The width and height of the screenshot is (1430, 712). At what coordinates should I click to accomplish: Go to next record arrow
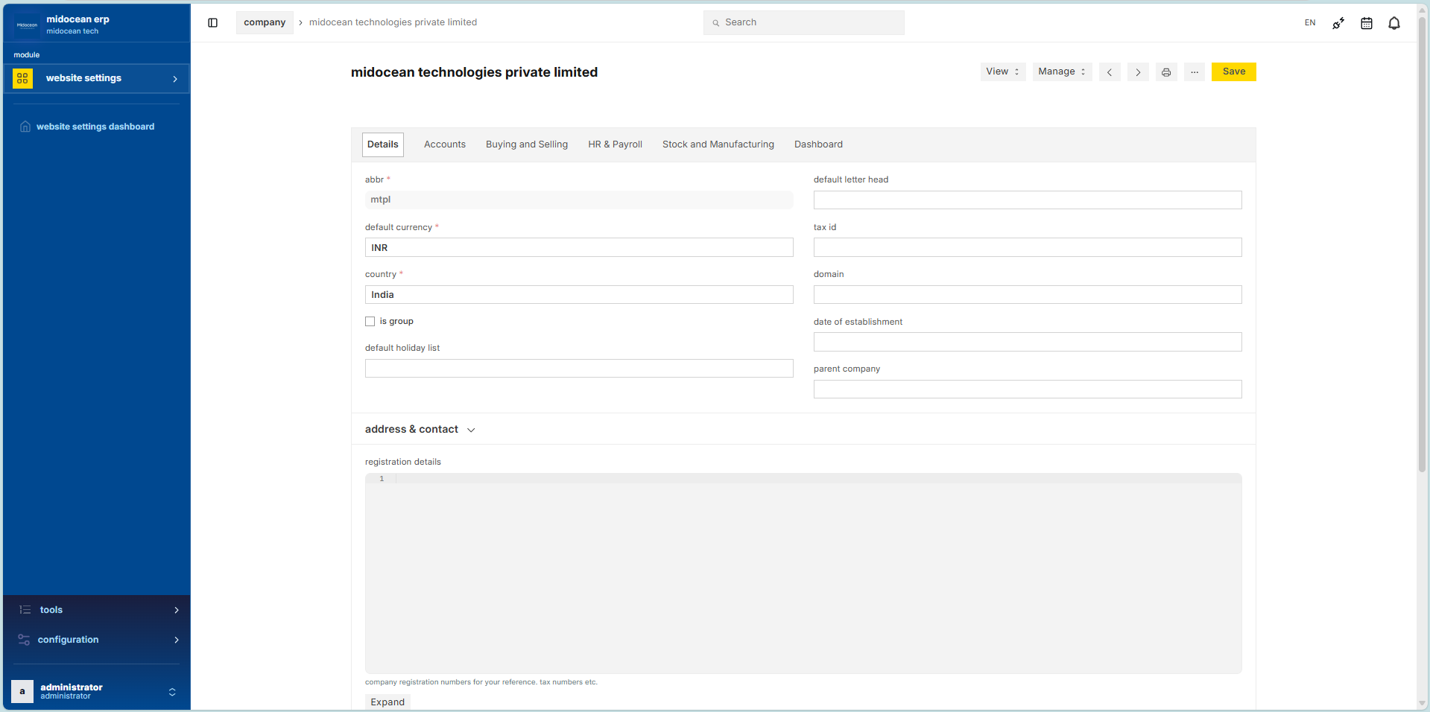click(x=1138, y=72)
